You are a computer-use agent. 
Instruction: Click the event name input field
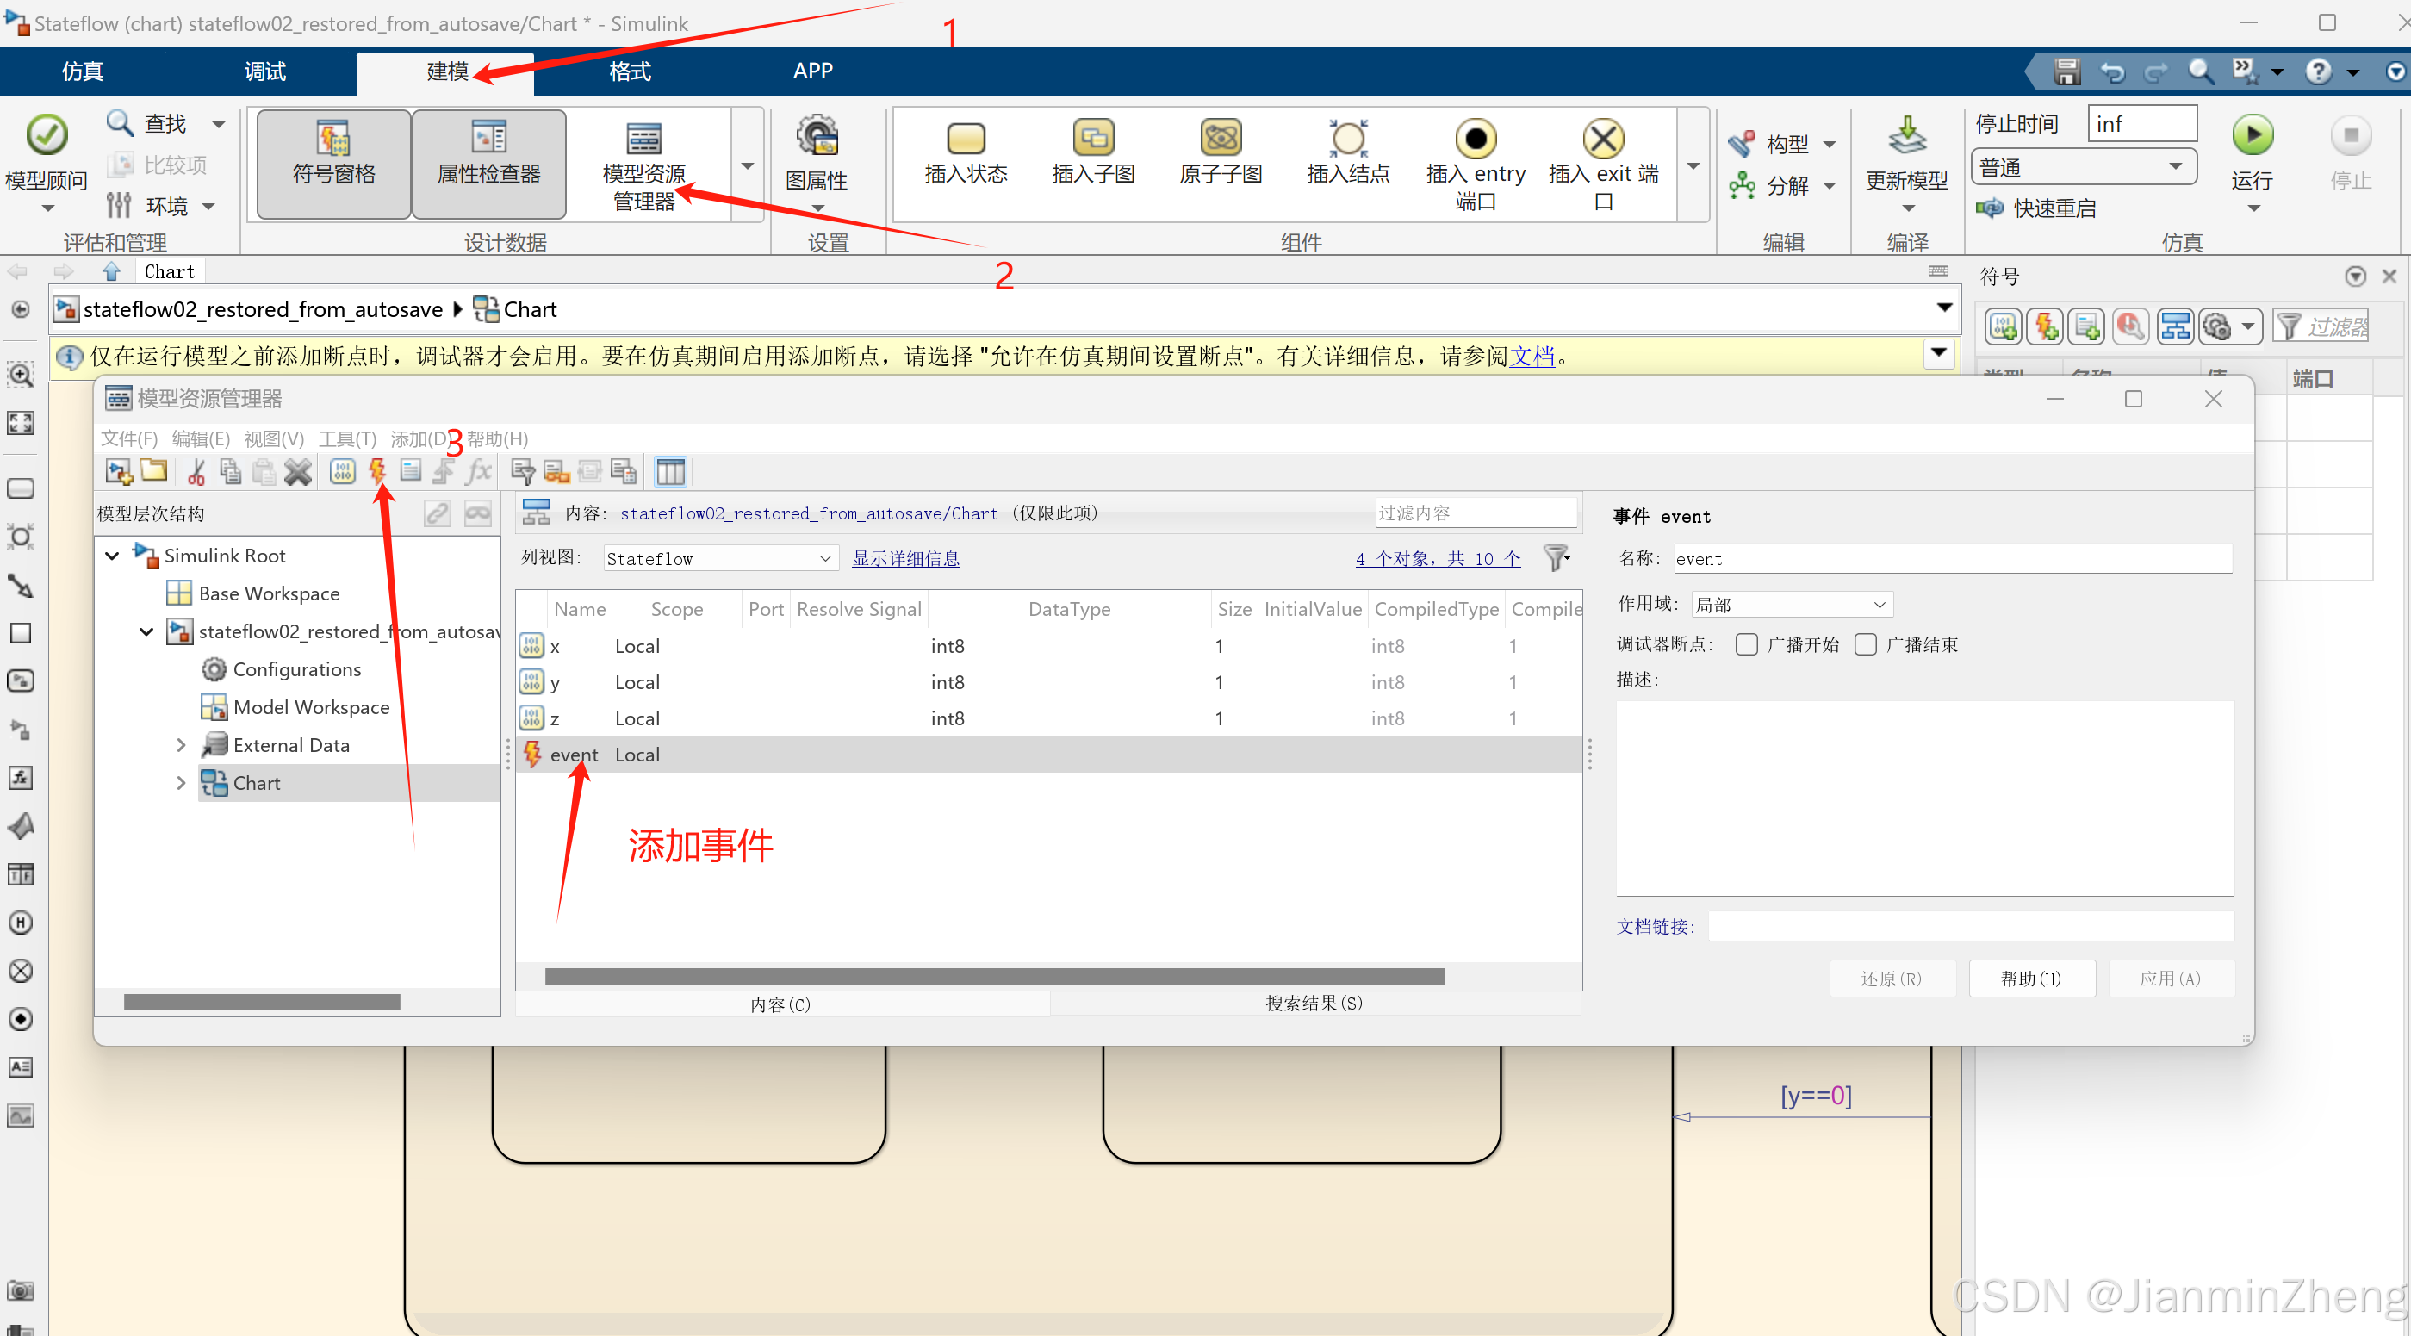1950,559
